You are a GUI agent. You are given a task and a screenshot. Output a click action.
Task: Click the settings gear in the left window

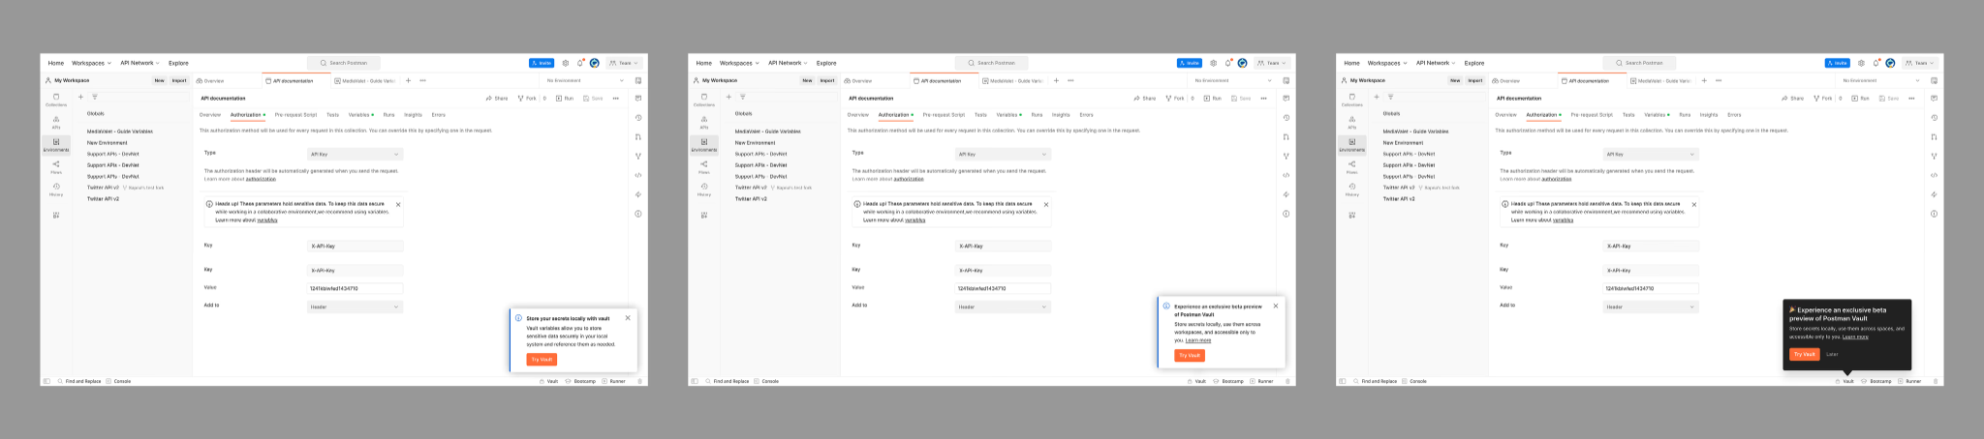pyautogui.click(x=566, y=63)
